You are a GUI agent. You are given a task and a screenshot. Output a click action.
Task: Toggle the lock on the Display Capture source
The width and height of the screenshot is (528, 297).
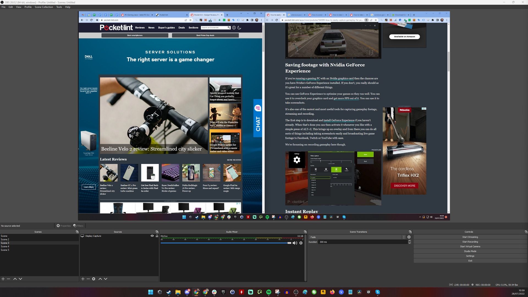click(x=157, y=236)
